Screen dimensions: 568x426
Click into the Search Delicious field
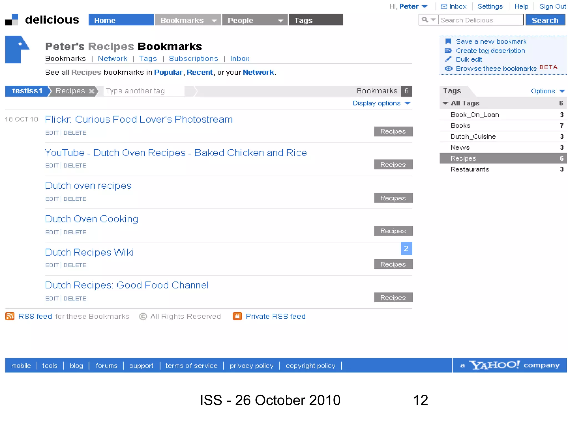coord(480,20)
